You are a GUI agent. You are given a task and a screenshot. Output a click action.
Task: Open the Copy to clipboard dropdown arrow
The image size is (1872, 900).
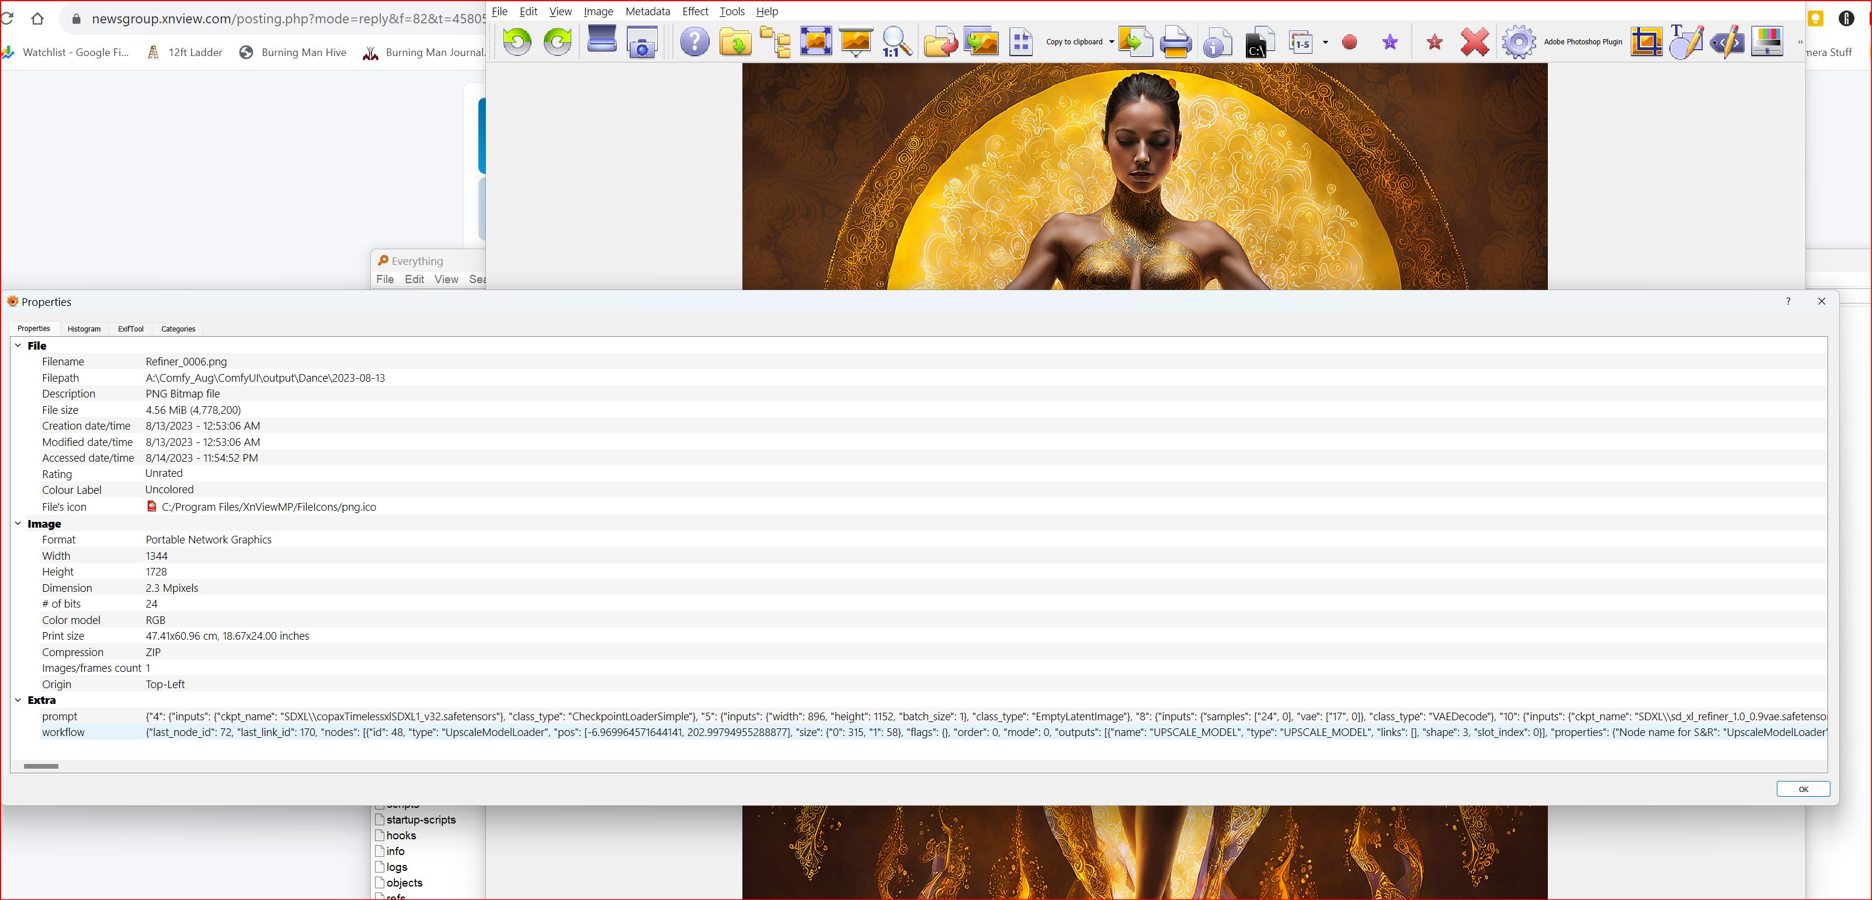1111,42
